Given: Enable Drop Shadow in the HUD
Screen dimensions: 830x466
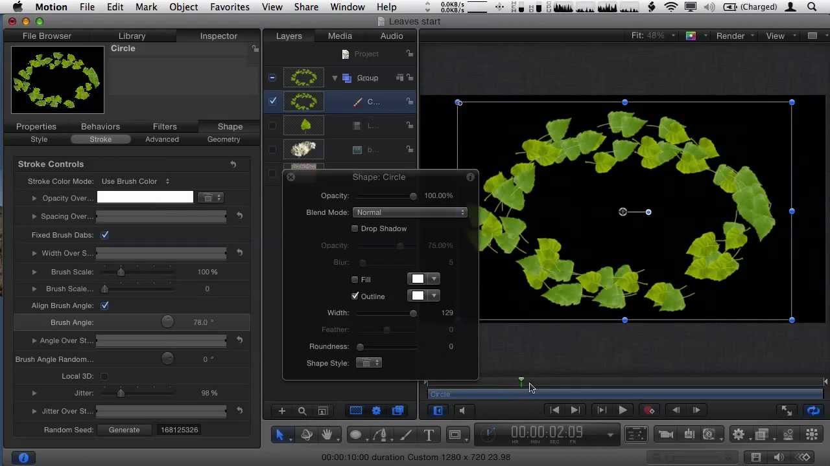Looking at the screenshot, I should pyautogui.click(x=355, y=228).
